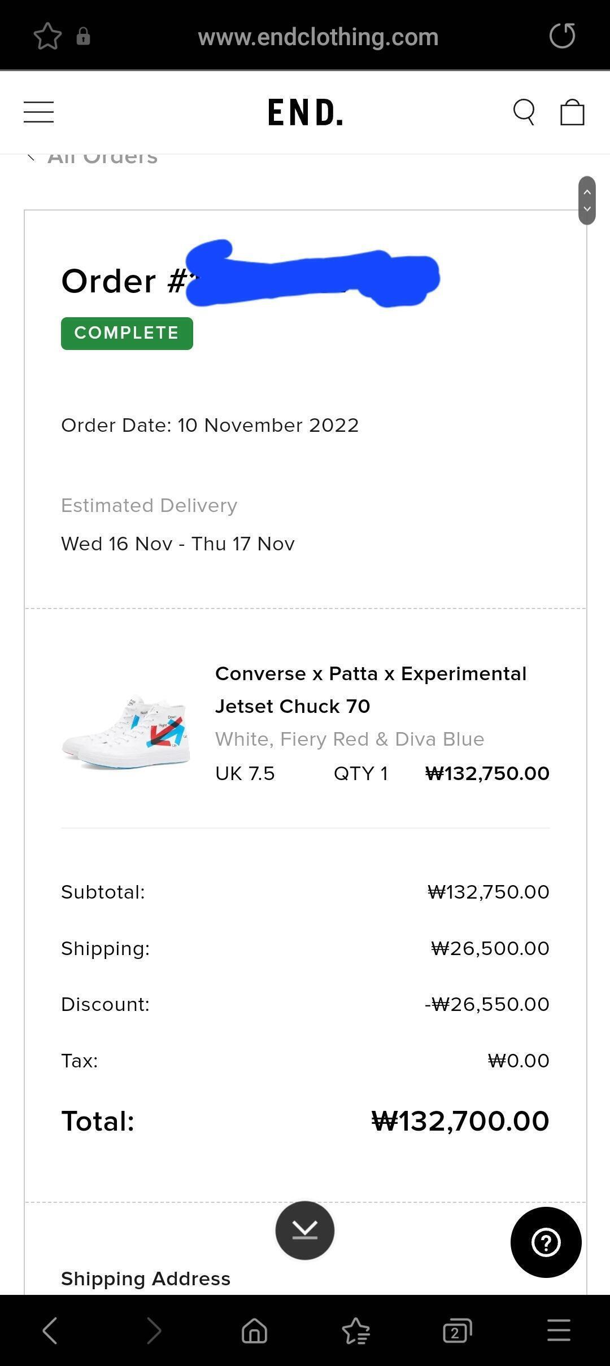Open Converse x Patta product title
This screenshot has width=610, height=1366.
point(371,689)
